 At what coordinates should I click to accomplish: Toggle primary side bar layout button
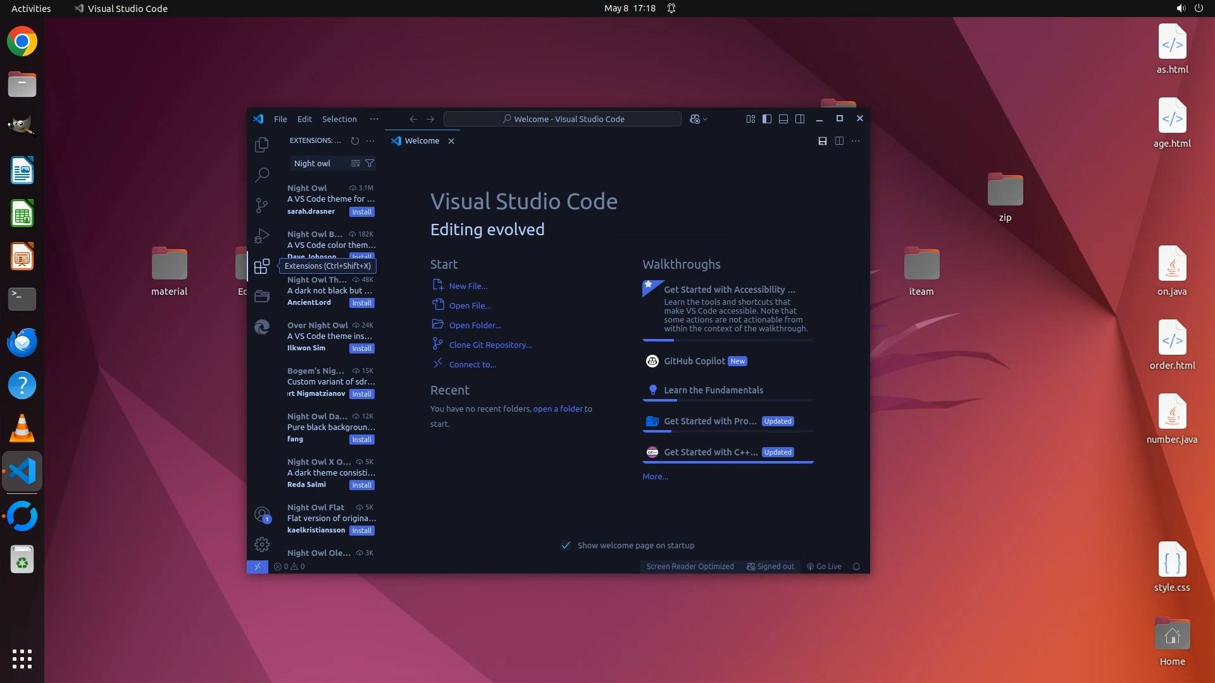[x=767, y=119]
